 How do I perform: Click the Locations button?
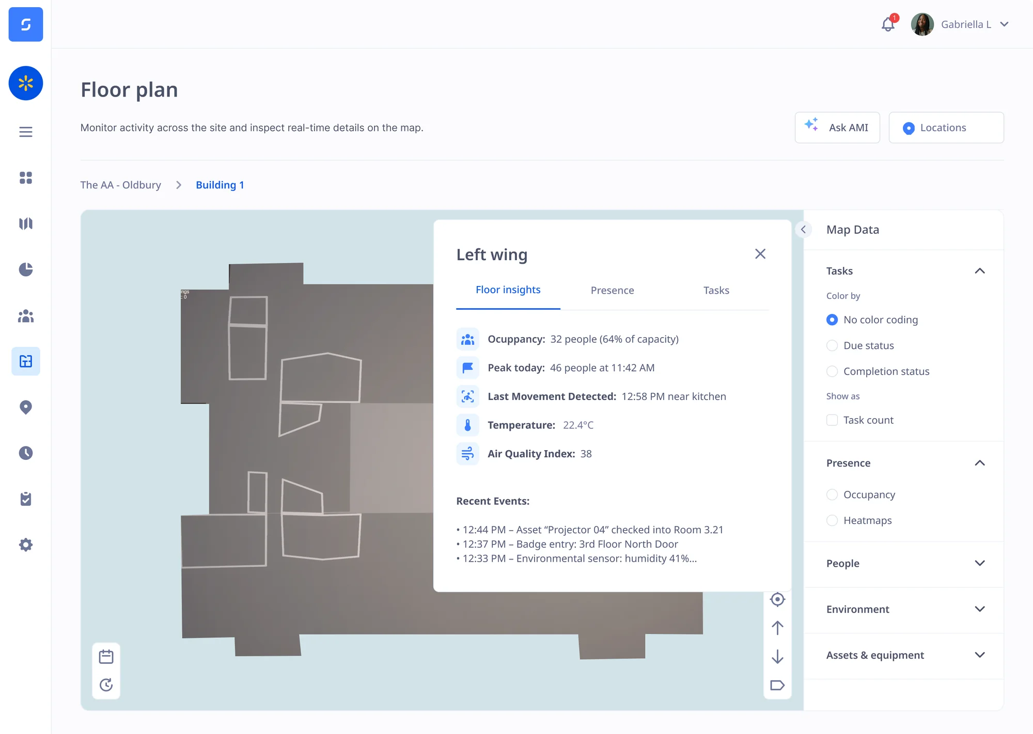pos(946,127)
